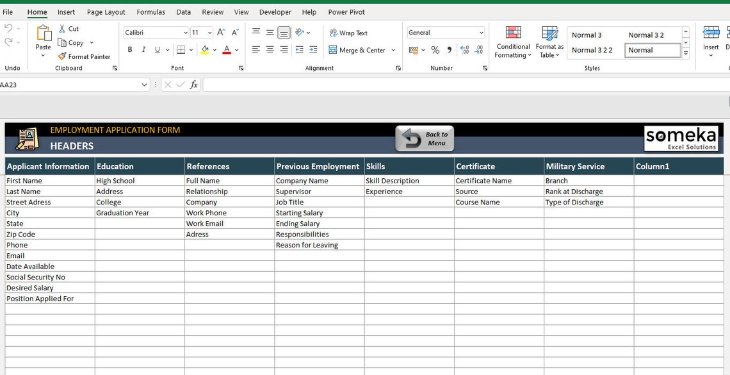The width and height of the screenshot is (730, 375).
Task: Open Conditional Formatting options
Action: (512, 42)
